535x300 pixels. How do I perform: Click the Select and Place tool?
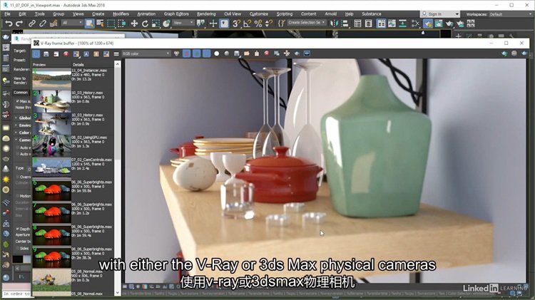click(x=166, y=24)
